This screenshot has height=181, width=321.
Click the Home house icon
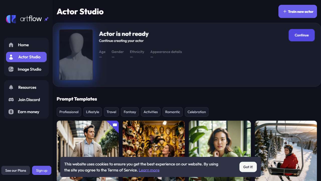pos(11,45)
